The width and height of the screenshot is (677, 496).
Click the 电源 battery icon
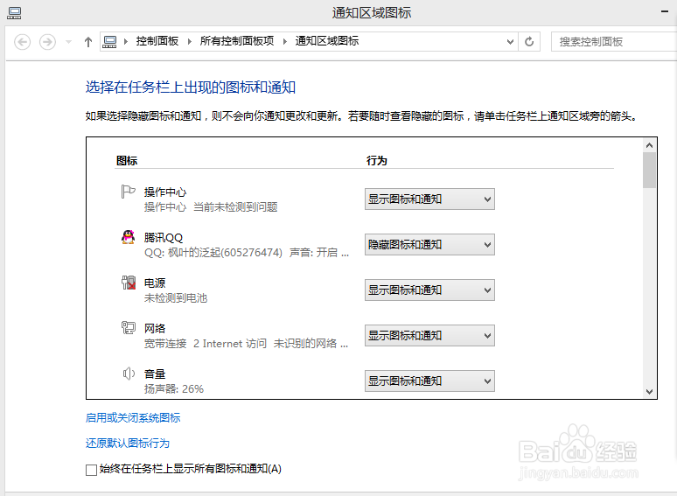coord(129,283)
